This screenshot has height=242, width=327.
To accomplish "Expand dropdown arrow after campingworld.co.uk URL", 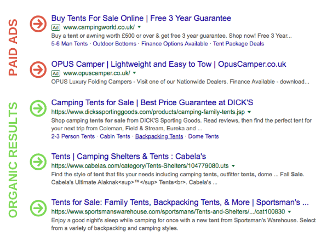I will [x=139, y=27].
